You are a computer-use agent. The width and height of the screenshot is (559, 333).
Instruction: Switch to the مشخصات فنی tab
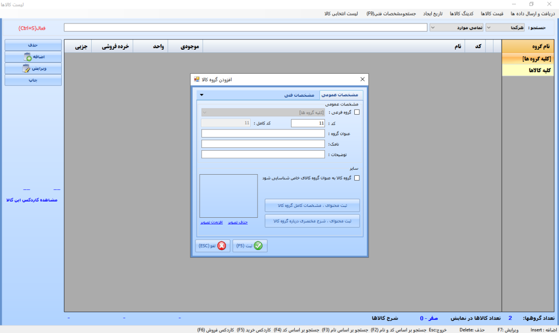pos(299,95)
